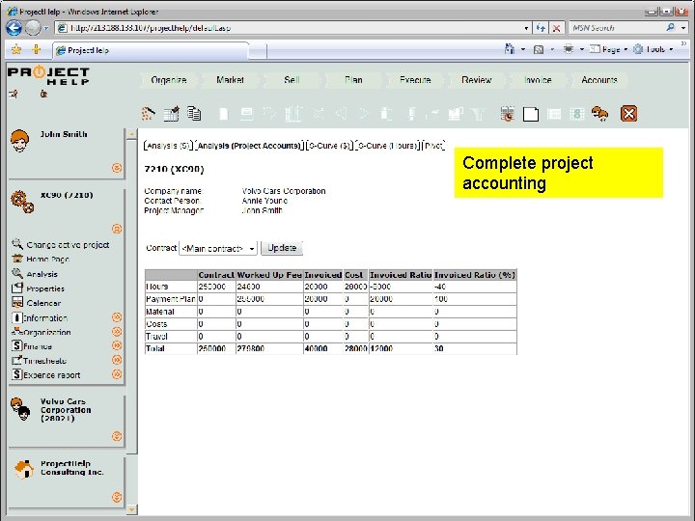Viewport: 695px width, 521px height.
Task: Switch to the S-Curve ($) tab
Action: (330, 146)
